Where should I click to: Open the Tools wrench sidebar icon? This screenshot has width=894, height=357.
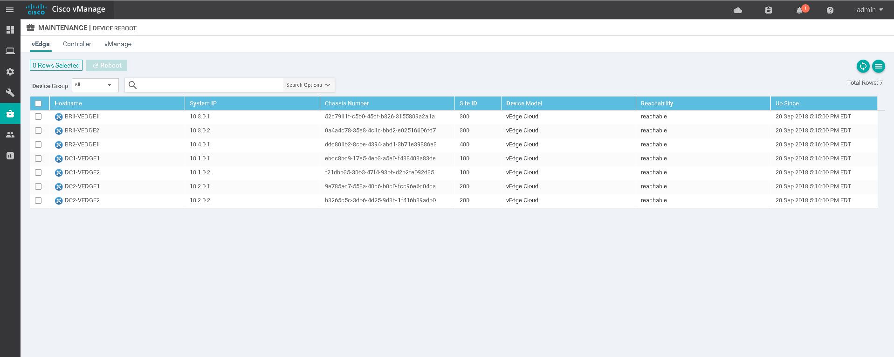tap(10, 93)
